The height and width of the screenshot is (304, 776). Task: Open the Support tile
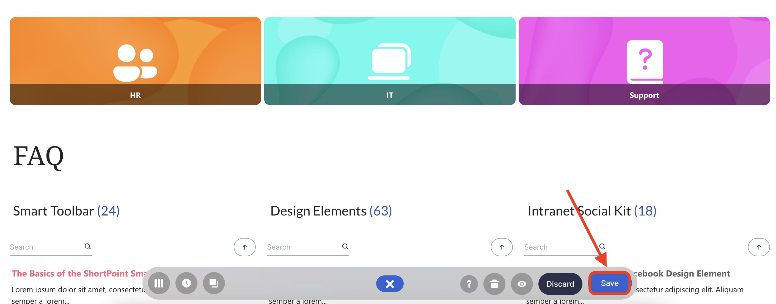pyautogui.click(x=644, y=61)
